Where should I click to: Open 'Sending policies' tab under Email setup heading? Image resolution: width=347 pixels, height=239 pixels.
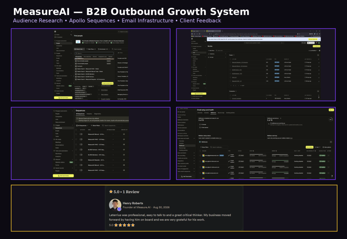coord(230,113)
